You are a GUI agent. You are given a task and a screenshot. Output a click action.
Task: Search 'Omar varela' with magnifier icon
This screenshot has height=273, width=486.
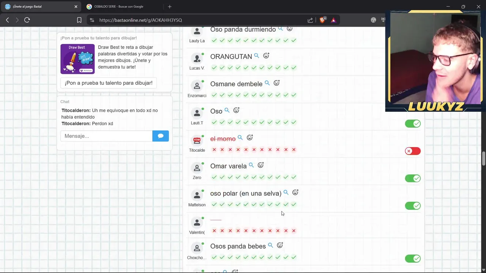coord(251,165)
